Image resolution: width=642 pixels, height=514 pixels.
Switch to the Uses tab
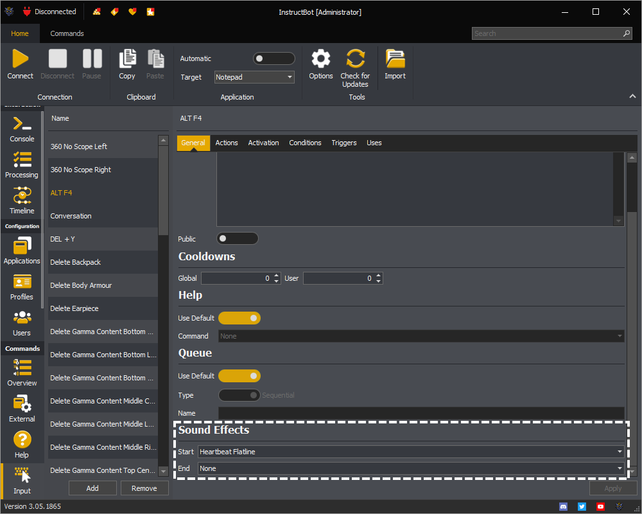tap(374, 143)
